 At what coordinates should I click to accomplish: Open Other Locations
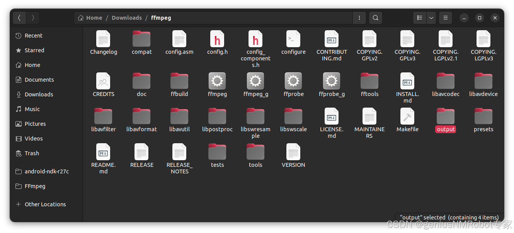tap(45, 204)
